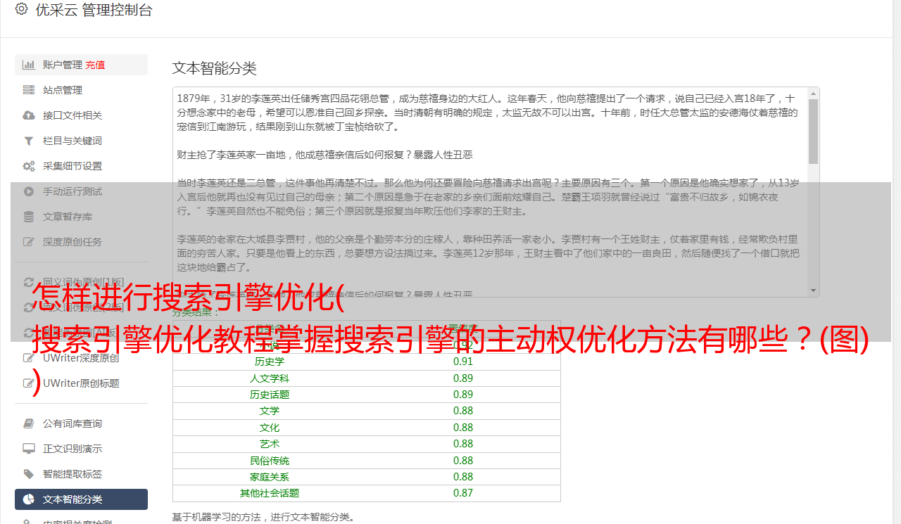
Task: Click the 艺术 category cell
Action: [x=270, y=444]
